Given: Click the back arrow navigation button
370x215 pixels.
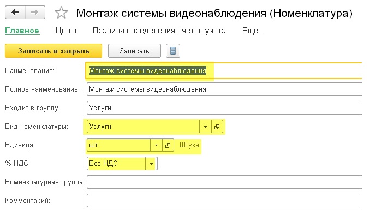Looking at the screenshot, I should 15,12.
